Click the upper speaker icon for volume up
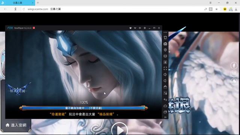 click(165, 75)
